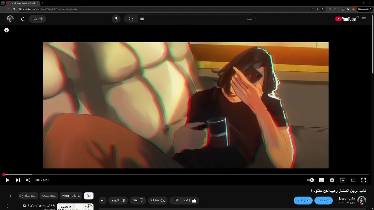
Task: Open the red V browser profile
Action: coord(353,9)
